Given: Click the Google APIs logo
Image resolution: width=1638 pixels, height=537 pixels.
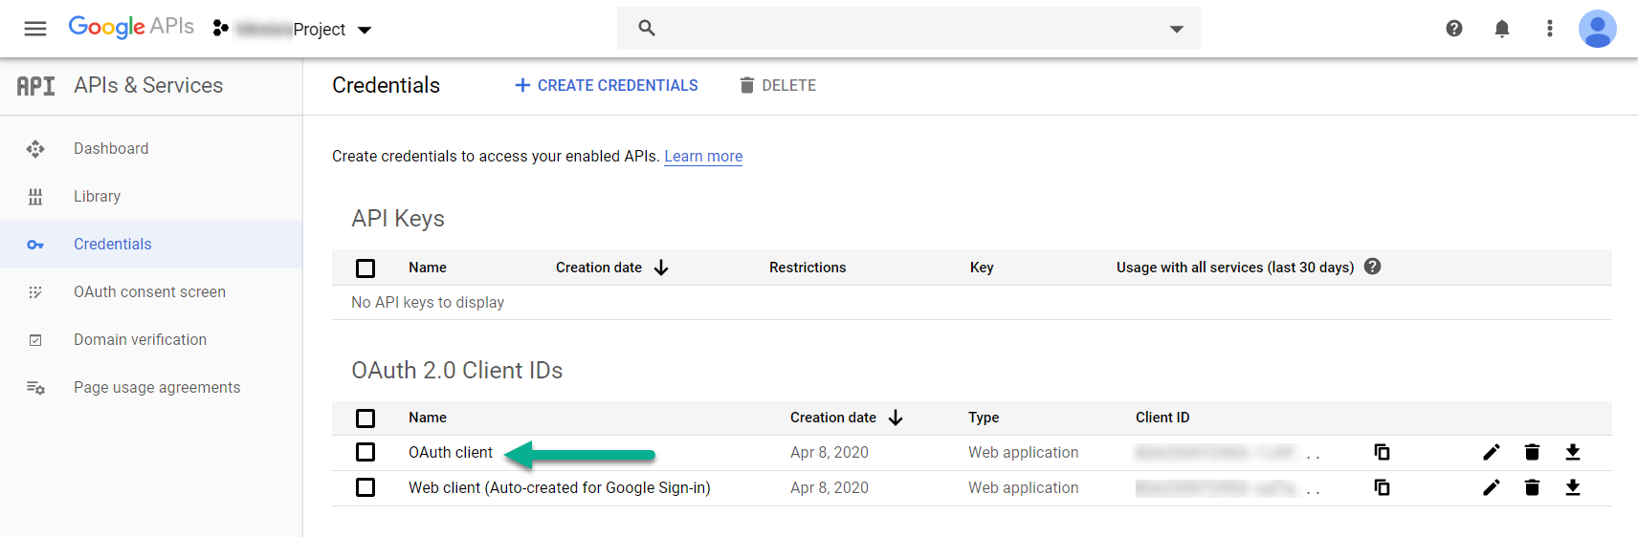Looking at the screenshot, I should pos(131,27).
